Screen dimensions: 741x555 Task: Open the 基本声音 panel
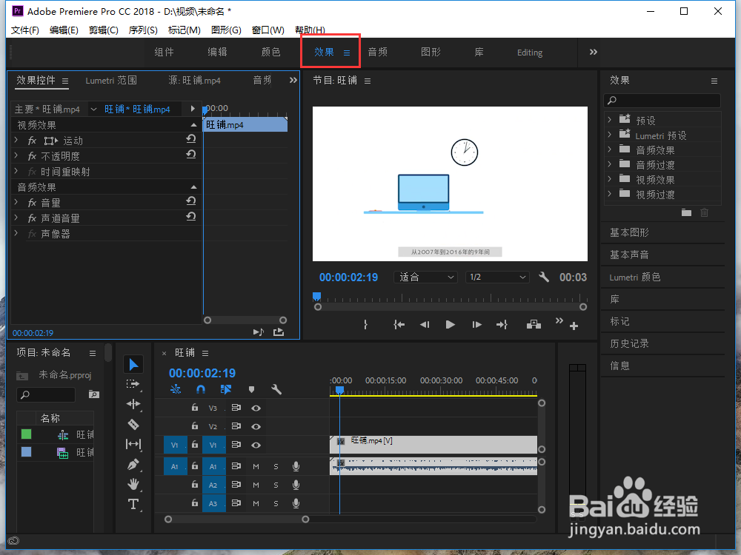(629, 255)
